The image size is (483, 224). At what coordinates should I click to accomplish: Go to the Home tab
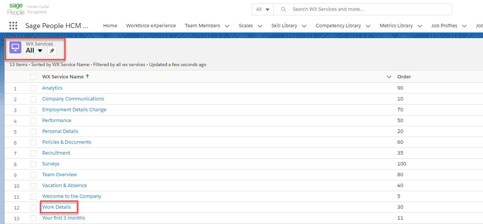[110, 26]
